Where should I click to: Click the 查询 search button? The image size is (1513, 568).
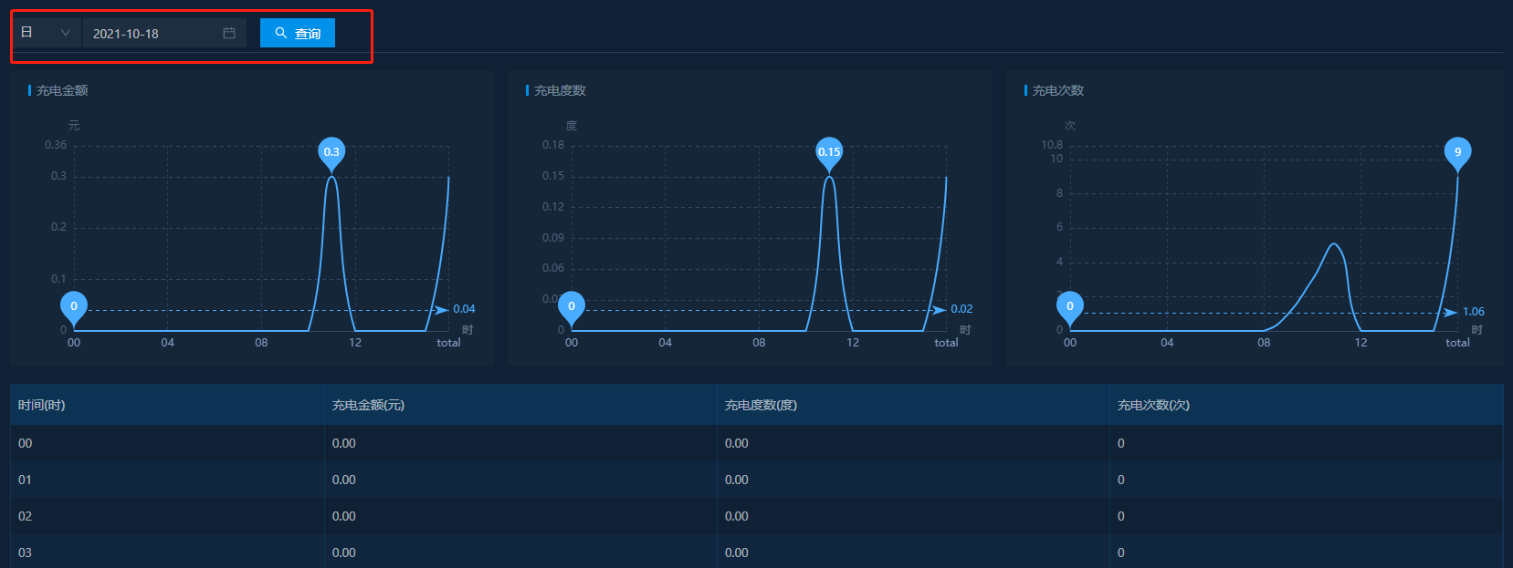(x=298, y=33)
